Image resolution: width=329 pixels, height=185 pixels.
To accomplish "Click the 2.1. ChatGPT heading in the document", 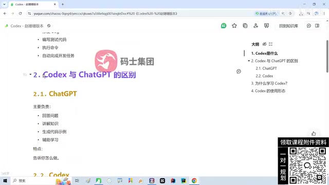I will (x=55, y=94).
